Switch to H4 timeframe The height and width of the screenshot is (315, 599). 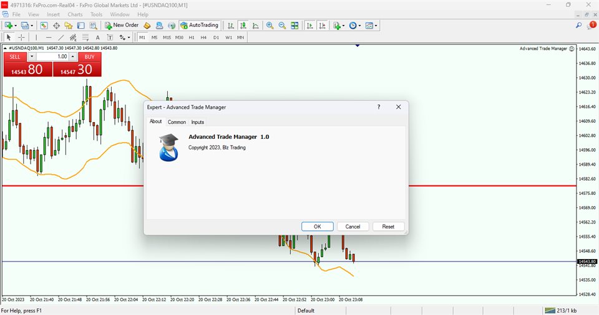pos(203,37)
